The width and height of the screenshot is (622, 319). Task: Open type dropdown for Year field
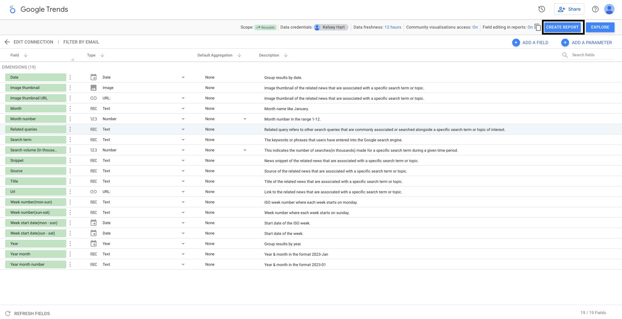point(183,244)
